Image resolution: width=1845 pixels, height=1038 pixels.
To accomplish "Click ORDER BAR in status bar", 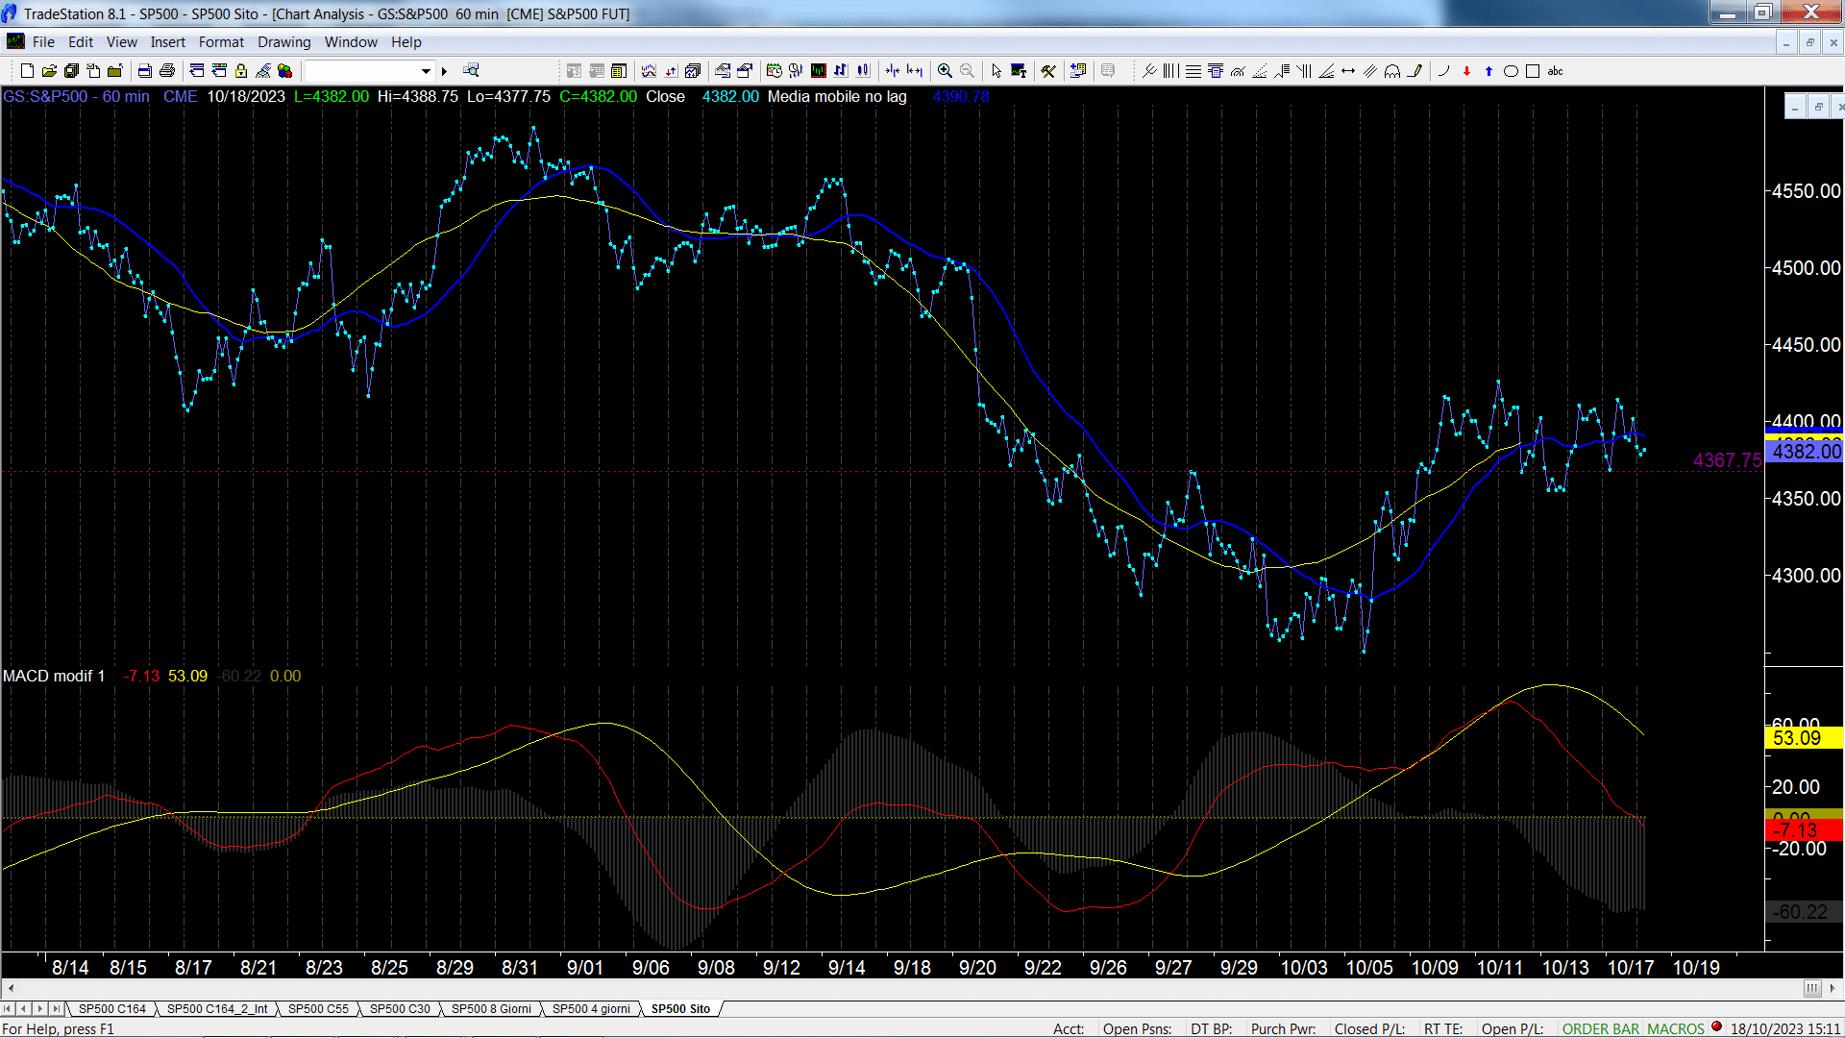I will coord(1601,1028).
